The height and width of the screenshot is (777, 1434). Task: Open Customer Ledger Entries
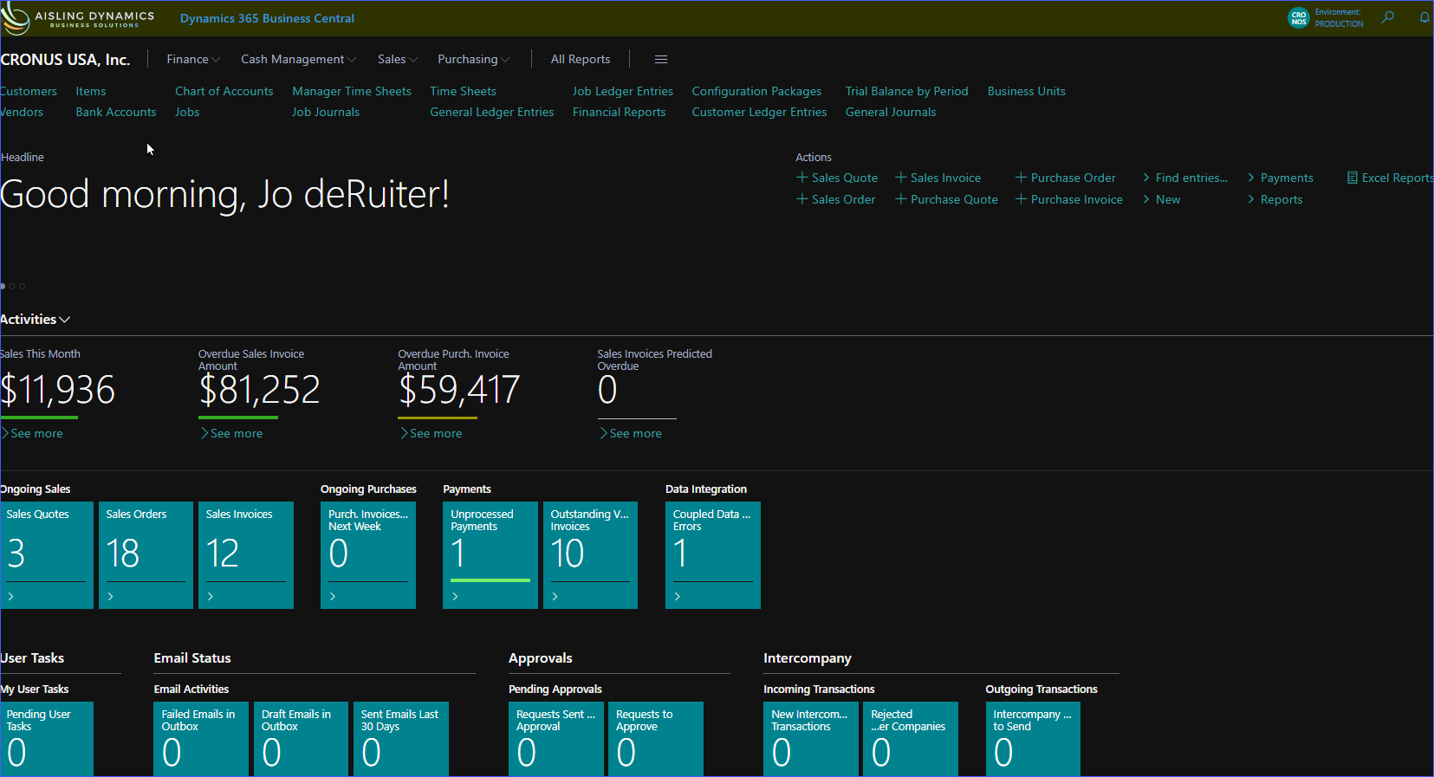tap(759, 112)
